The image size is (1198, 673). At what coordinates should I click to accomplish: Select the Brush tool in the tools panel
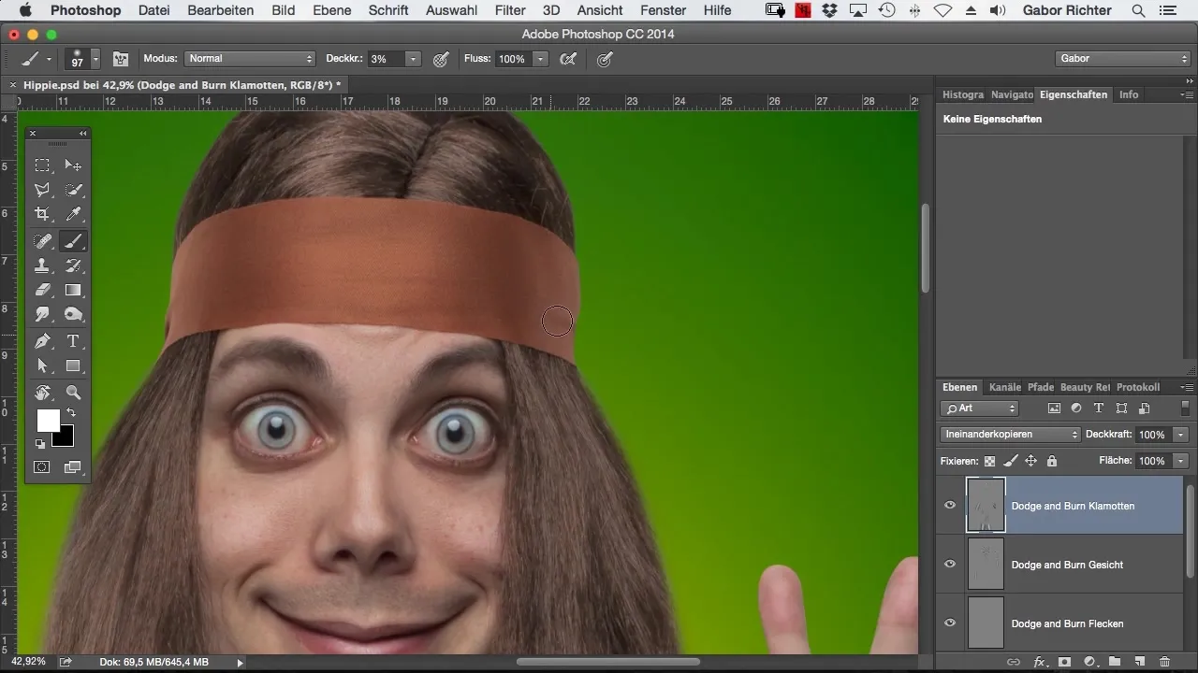73,241
